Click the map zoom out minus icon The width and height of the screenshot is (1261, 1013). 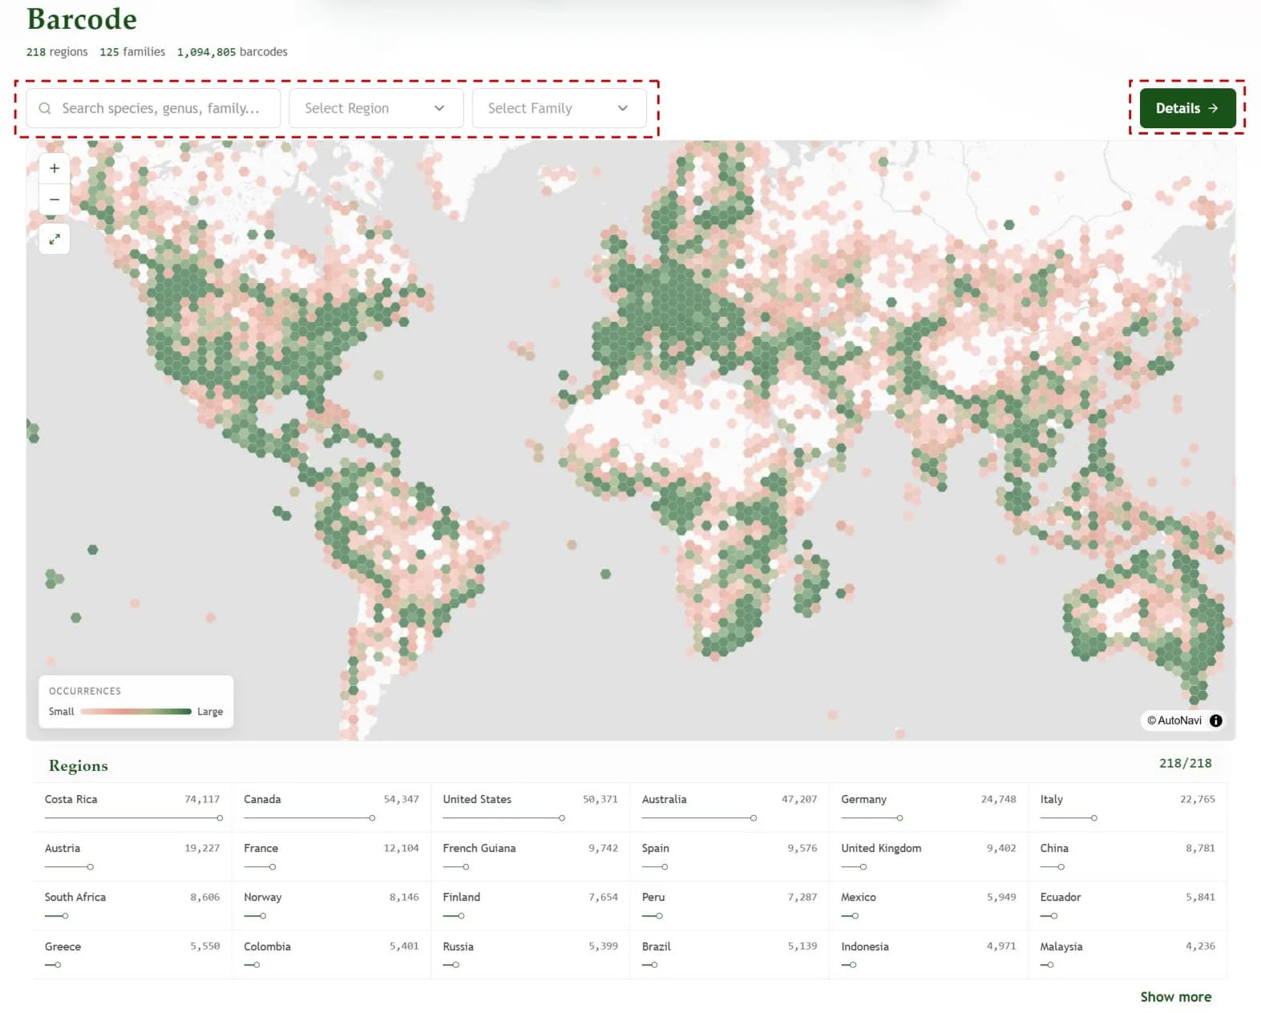point(55,200)
